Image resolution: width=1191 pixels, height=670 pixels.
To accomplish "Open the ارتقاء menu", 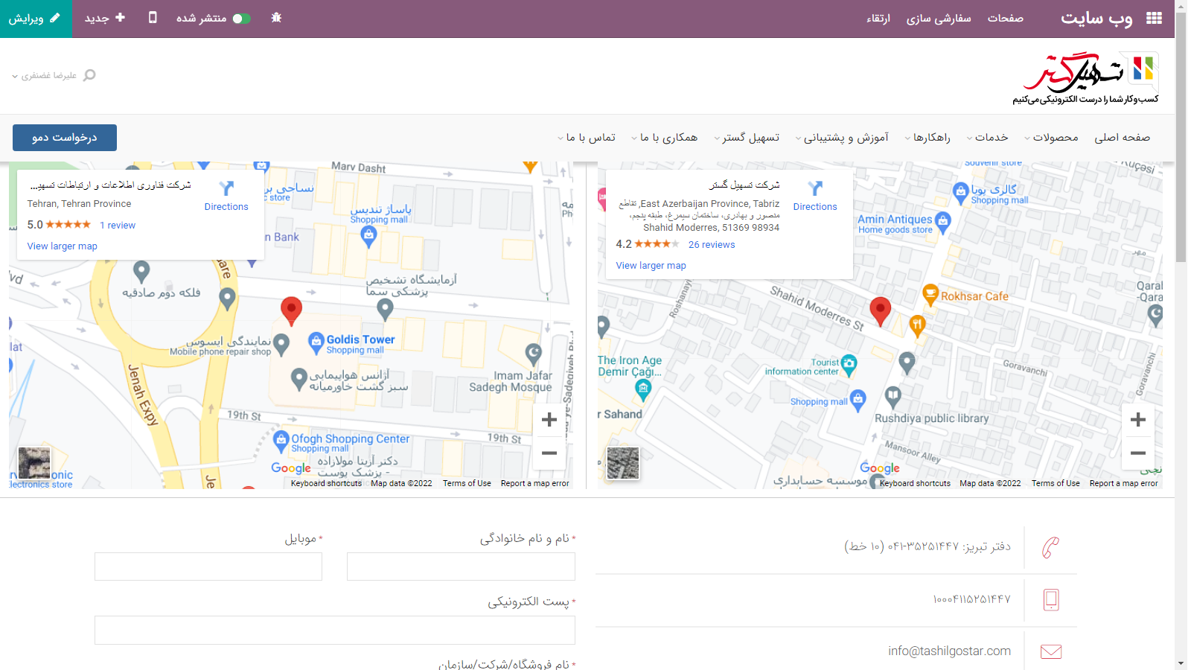I will point(878,18).
